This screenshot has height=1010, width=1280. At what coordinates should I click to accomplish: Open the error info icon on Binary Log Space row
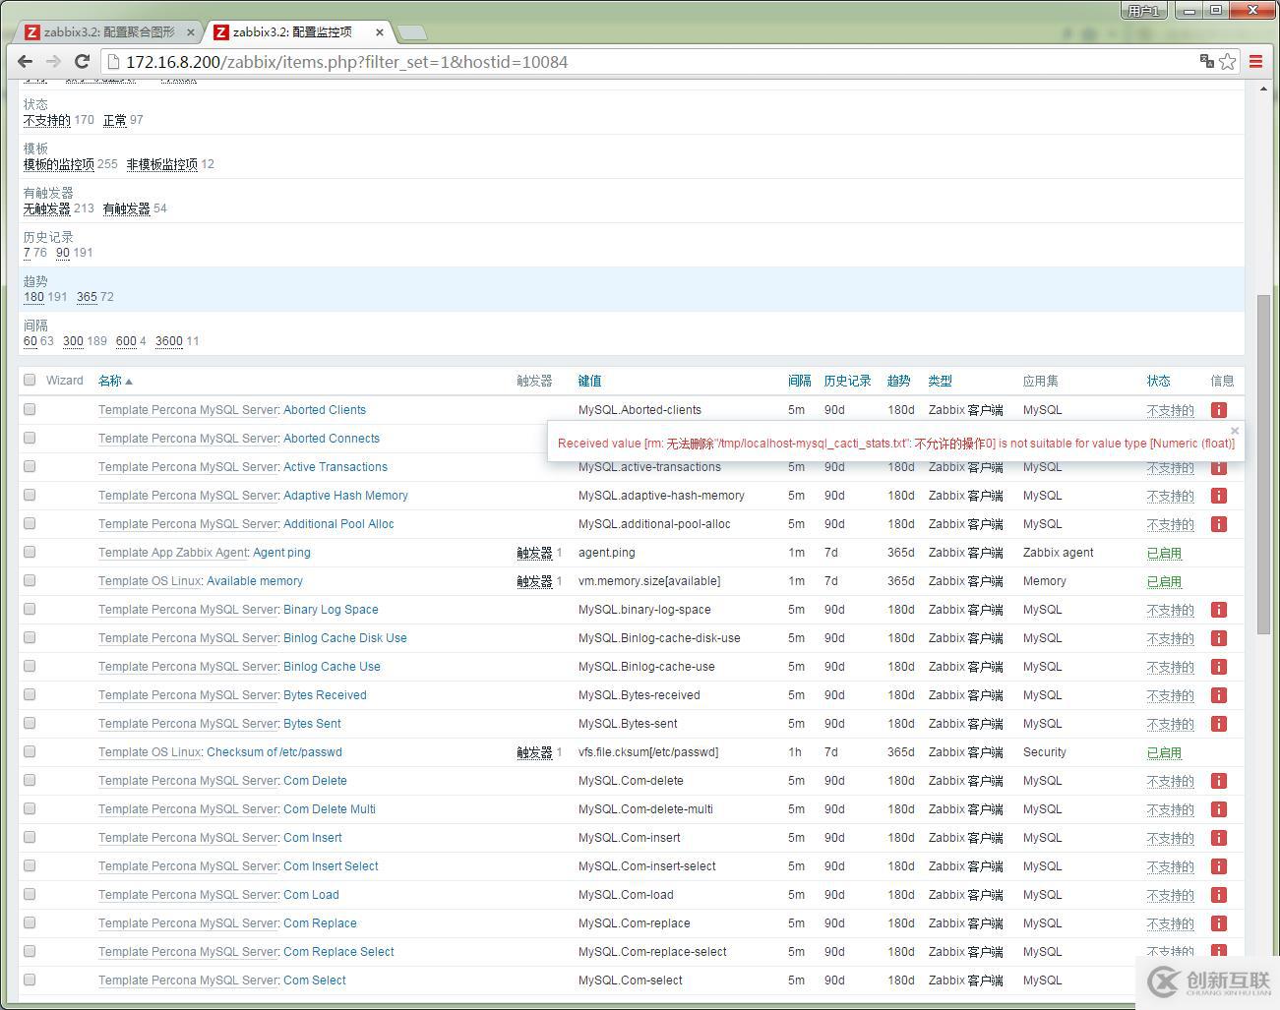pos(1220,610)
